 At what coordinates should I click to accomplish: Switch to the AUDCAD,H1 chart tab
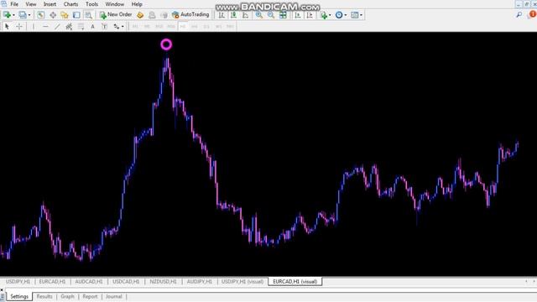[89, 282]
